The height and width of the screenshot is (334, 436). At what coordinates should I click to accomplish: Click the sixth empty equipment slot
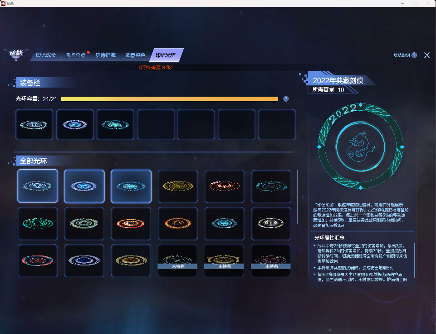(x=237, y=125)
